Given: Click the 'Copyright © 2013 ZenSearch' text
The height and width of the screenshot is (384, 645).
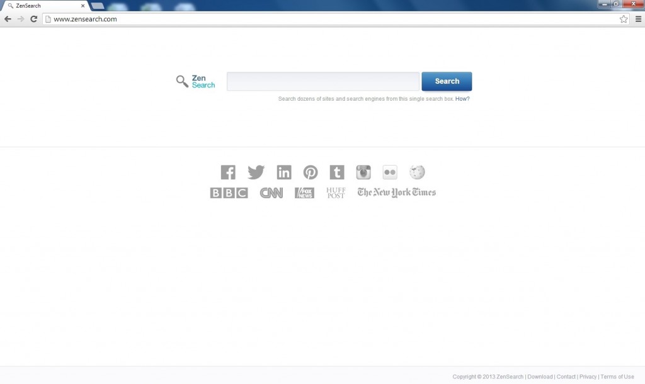Looking at the screenshot, I should click(488, 376).
